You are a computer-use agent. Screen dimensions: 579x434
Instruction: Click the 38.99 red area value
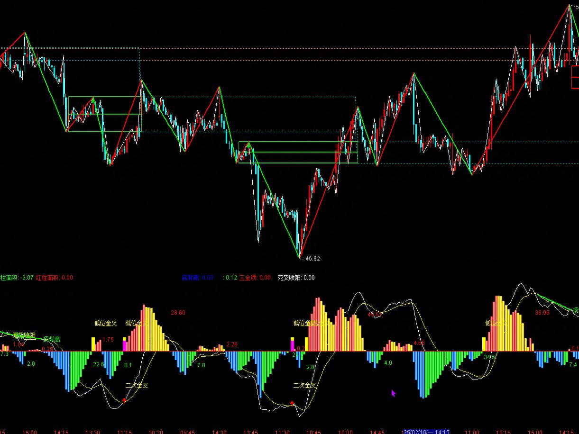pyautogui.click(x=542, y=313)
